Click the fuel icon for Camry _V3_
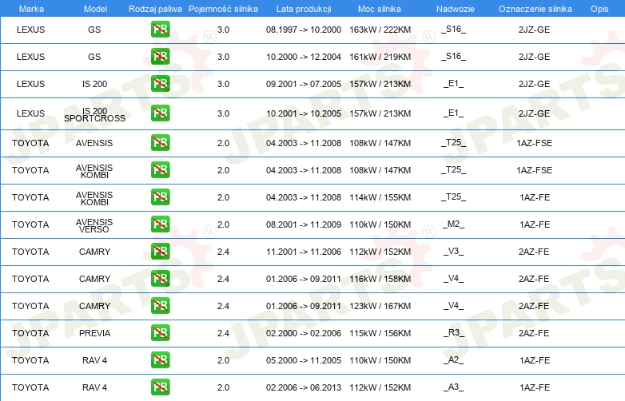The height and width of the screenshot is (401, 625). point(160,252)
